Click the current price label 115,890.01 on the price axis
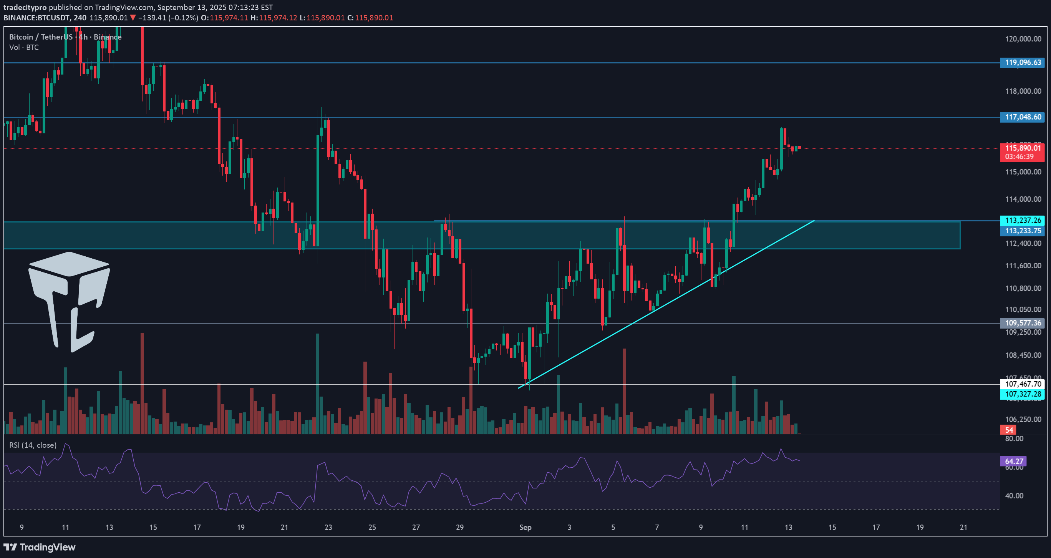This screenshot has height=558, width=1051. click(1023, 148)
